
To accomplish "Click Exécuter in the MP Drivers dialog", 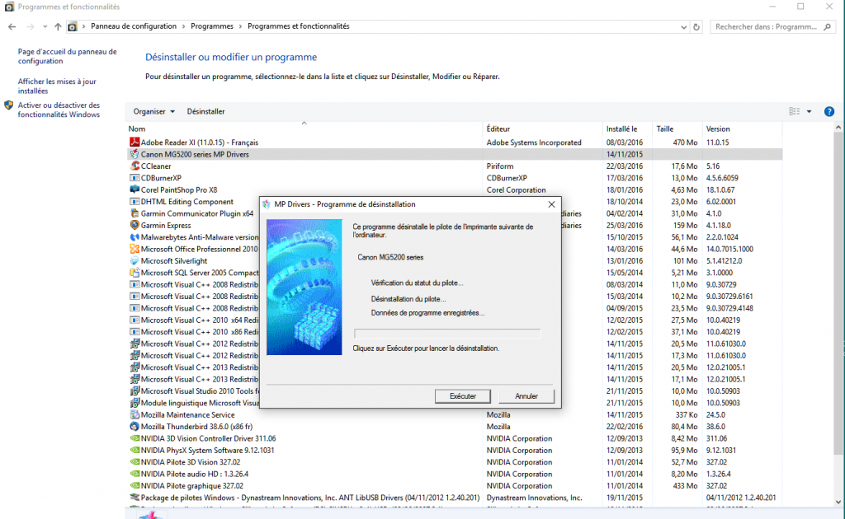I will 462,395.
